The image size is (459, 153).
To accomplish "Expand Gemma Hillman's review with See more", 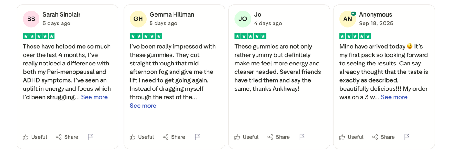I will point(143,106).
